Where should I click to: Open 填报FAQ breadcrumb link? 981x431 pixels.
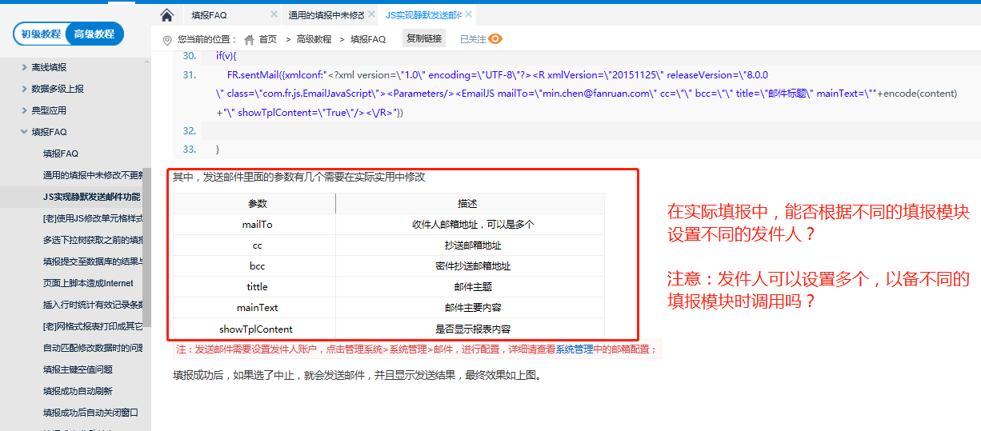point(368,39)
